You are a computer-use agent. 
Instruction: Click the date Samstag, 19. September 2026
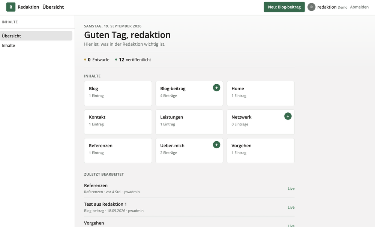[x=112, y=26]
